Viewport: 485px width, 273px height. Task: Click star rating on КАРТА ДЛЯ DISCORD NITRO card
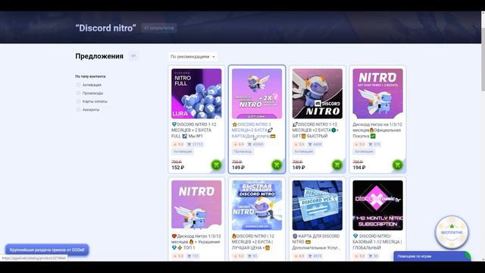[x=299, y=256]
